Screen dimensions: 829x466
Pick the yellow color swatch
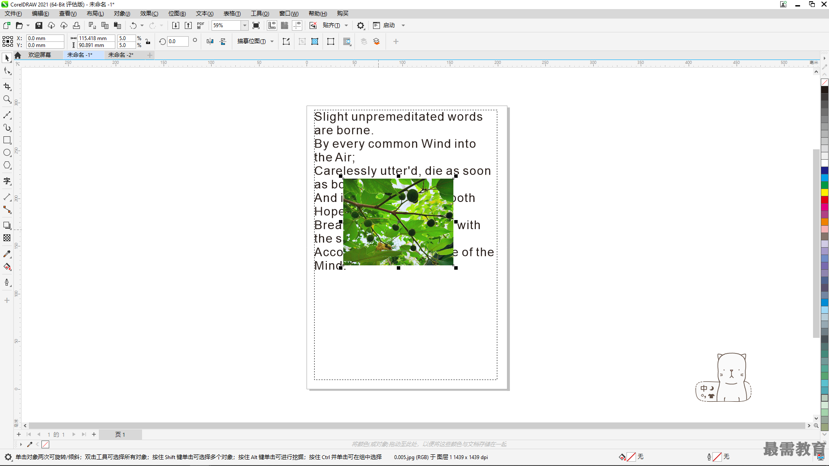(825, 192)
